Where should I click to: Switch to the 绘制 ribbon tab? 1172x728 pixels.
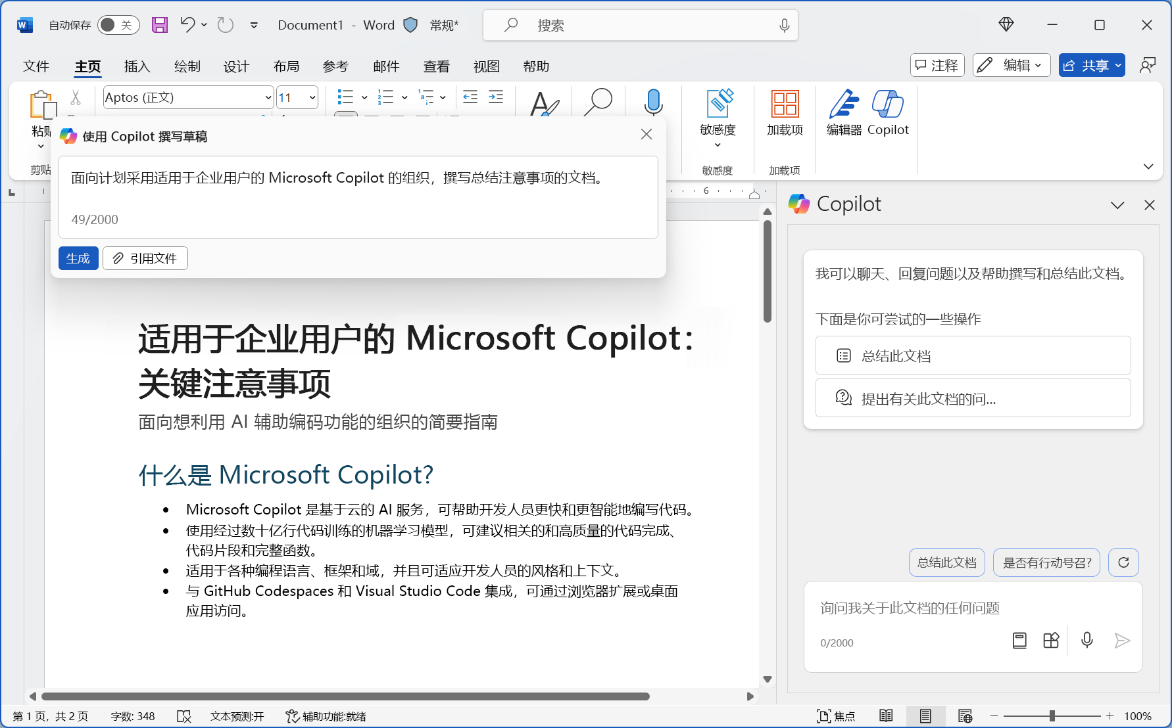[x=187, y=66]
